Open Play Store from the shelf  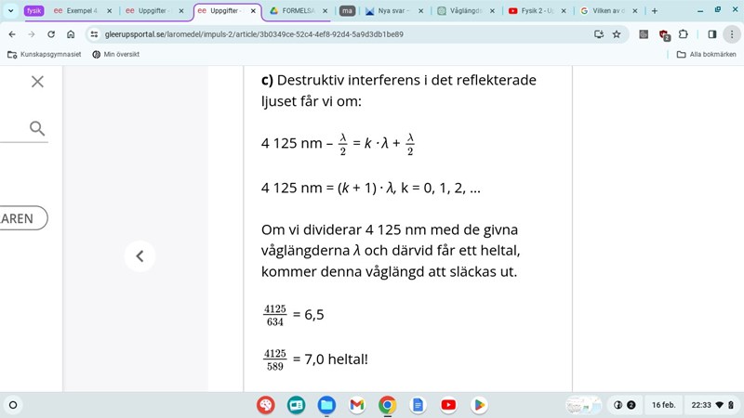pos(479,405)
